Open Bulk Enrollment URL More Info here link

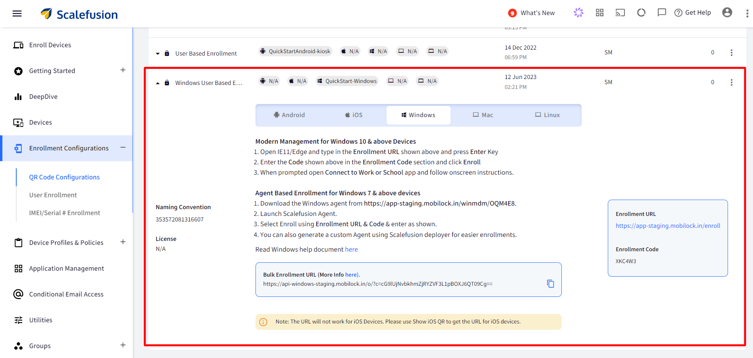352,275
